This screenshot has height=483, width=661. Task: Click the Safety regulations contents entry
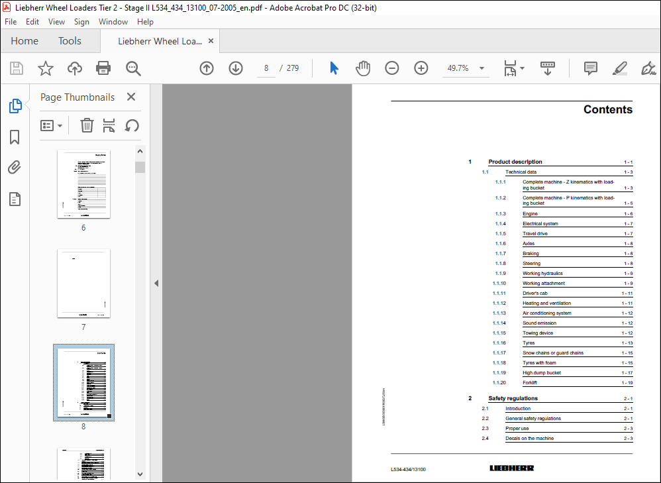(513, 398)
